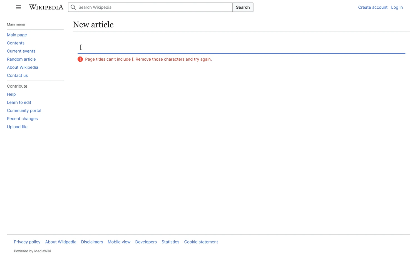View Recent changes
The image size is (417, 261).
pos(22,119)
